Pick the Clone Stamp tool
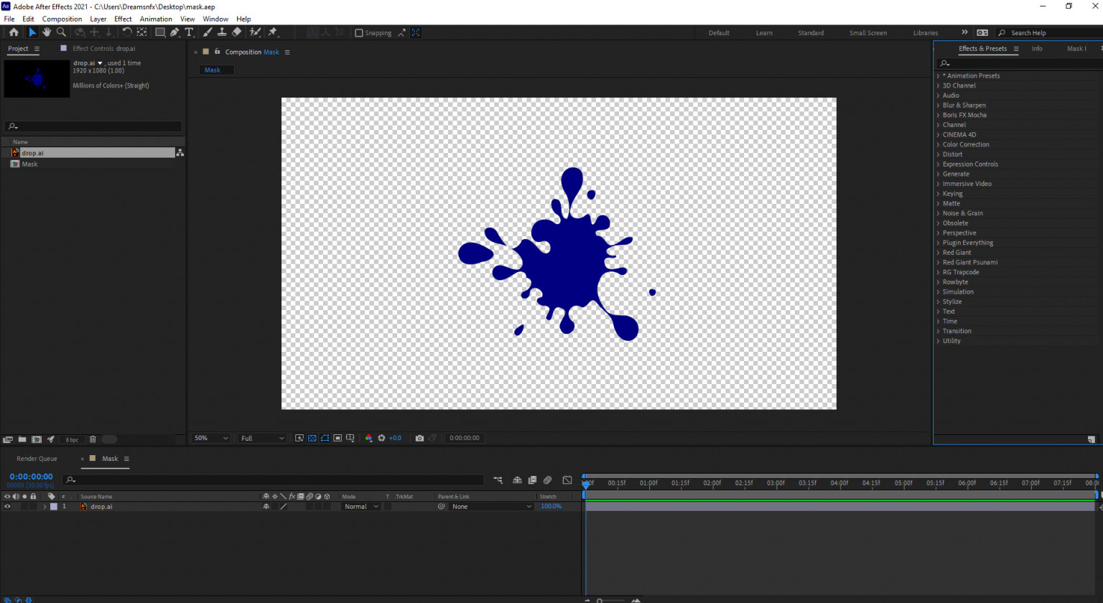Image resolution: width=1103 pixels, height=603 pixels. coord(222,32)
